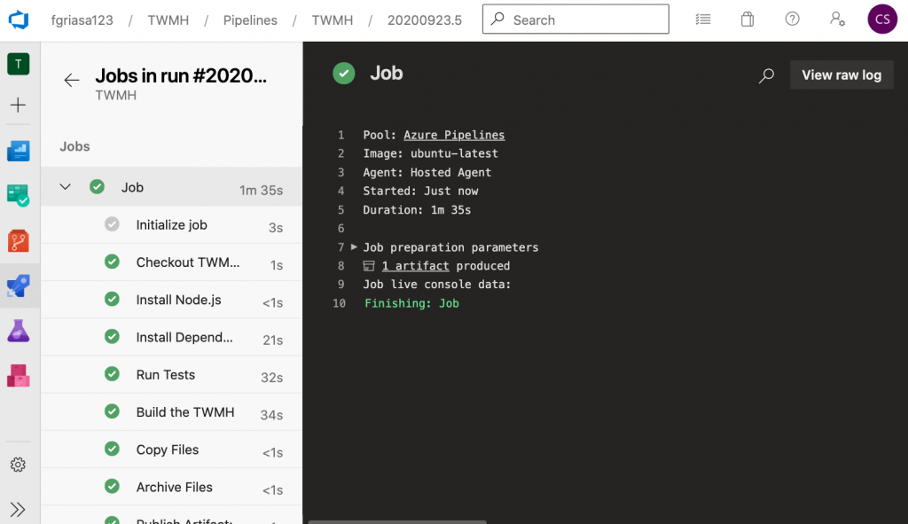Open the Test Plans flask icon
Screen dimensions: 908x524
19,332
